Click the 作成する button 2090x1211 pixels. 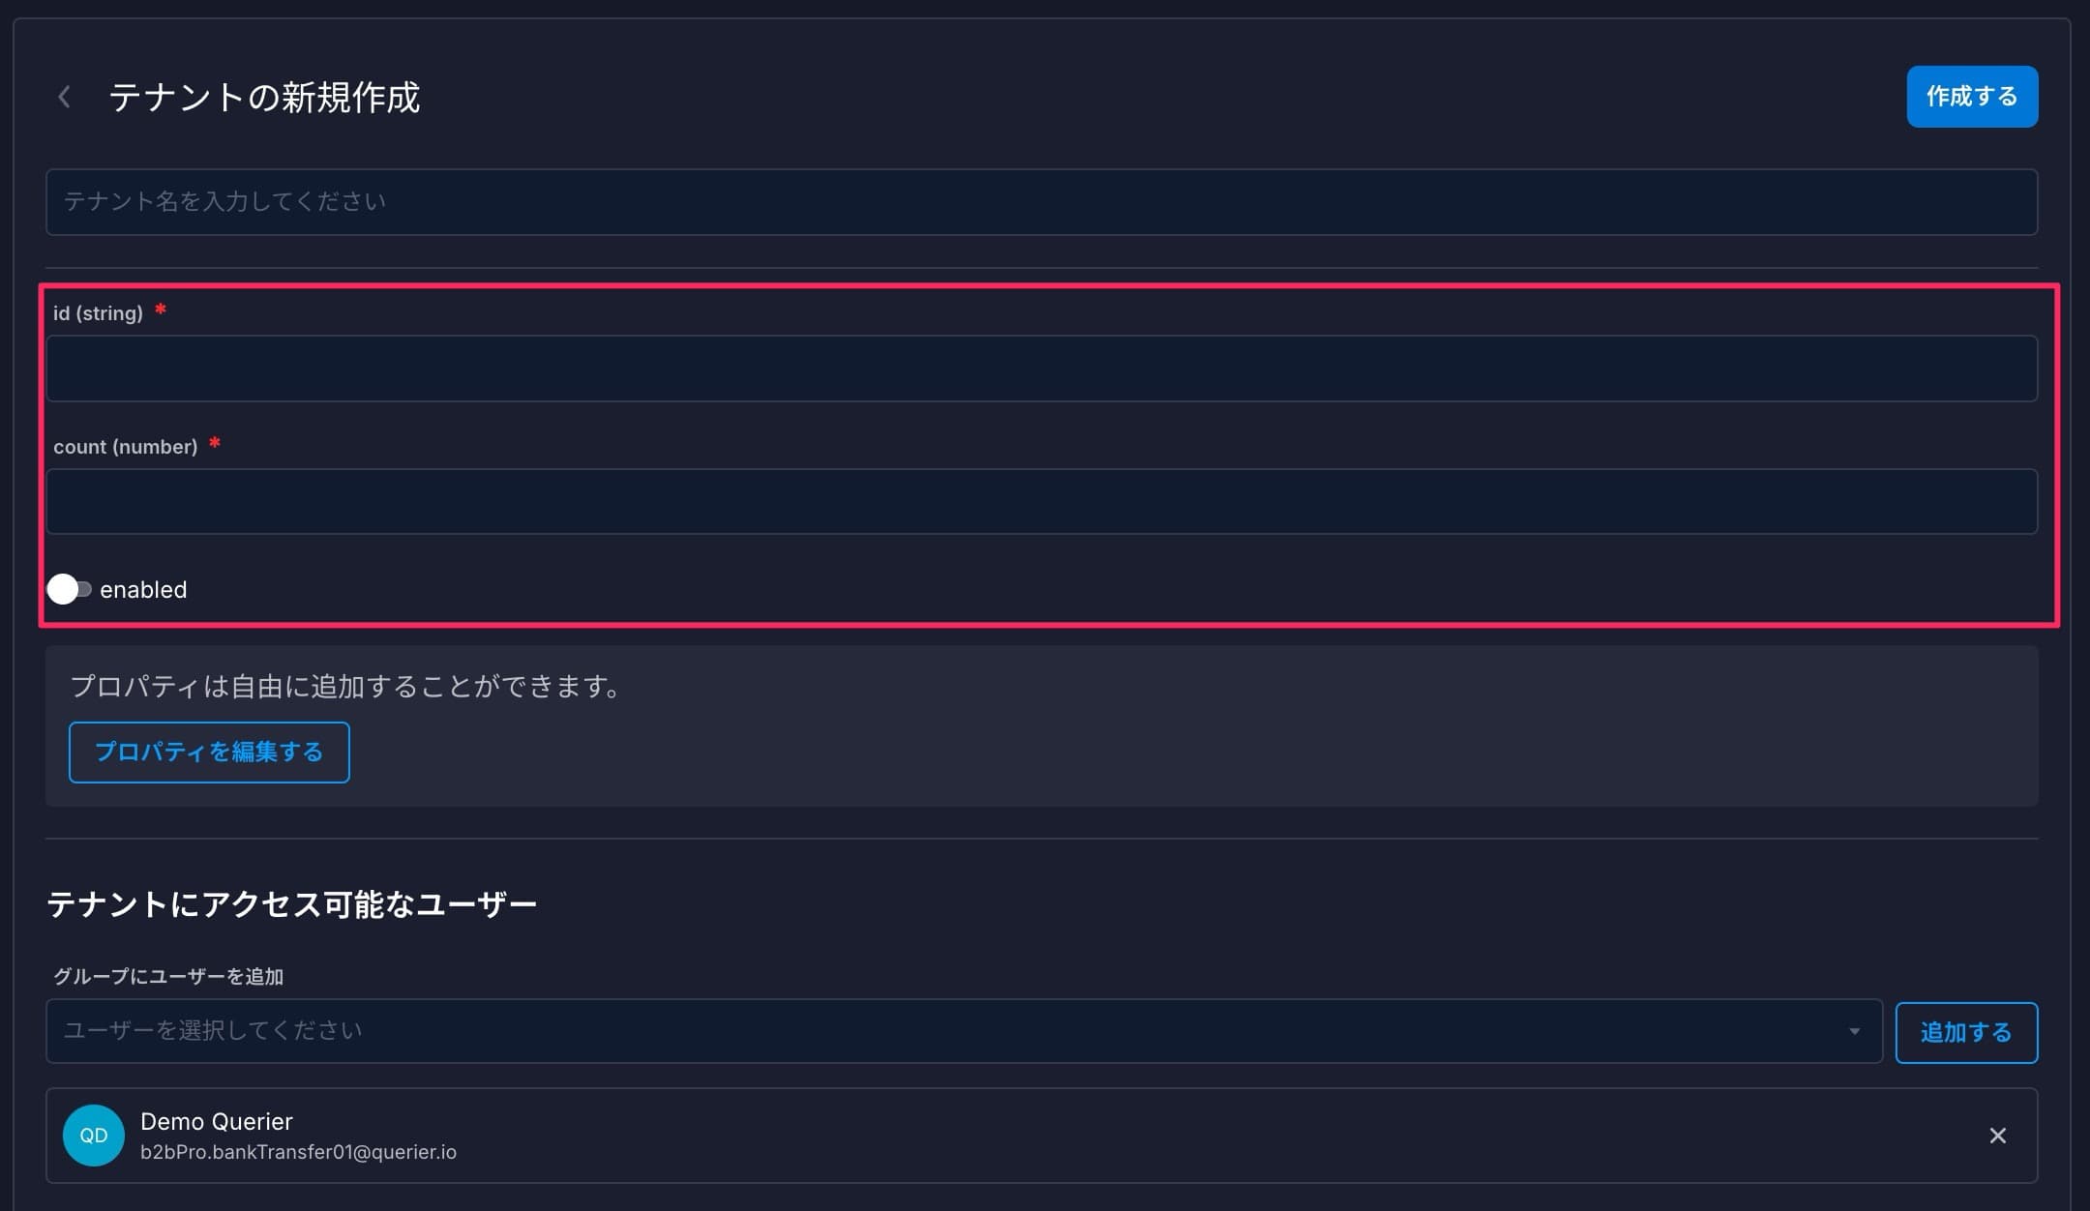[x=1971, y=97]
